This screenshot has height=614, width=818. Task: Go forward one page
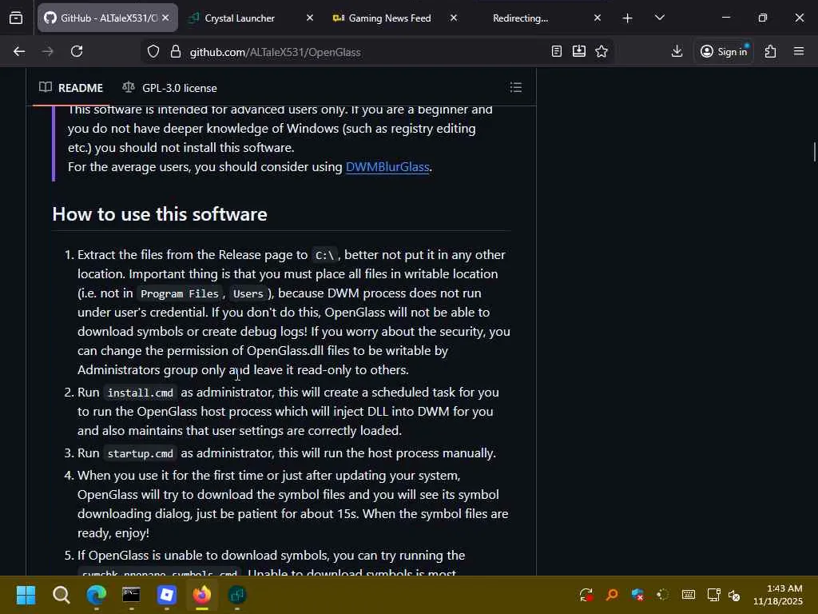click(47, 51)
